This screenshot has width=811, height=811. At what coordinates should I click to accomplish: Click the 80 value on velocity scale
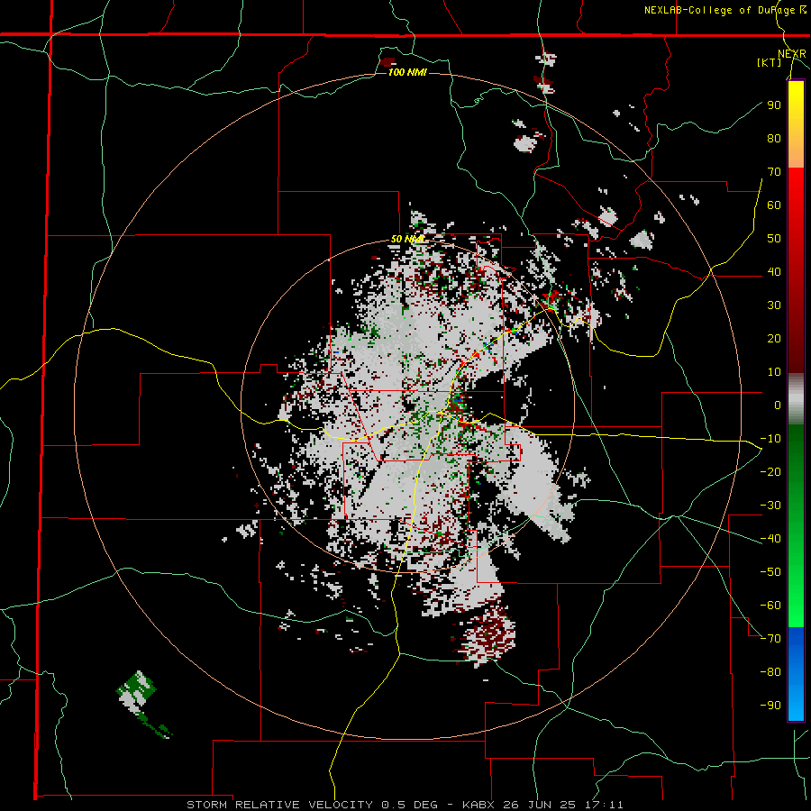click(x=774, y=138)
